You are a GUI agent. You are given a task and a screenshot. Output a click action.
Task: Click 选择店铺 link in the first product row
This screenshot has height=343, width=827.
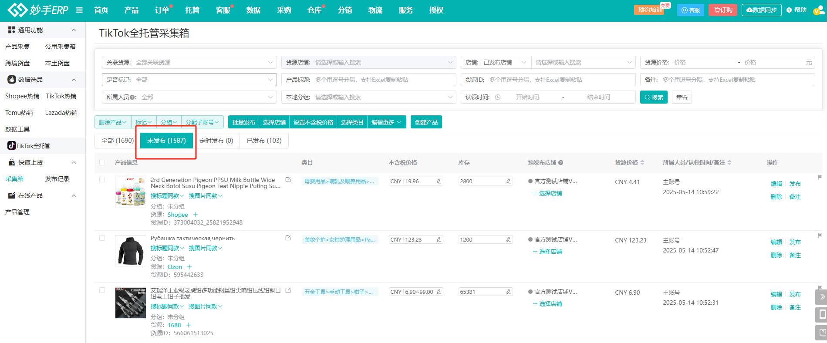click(x=547, y=193)
